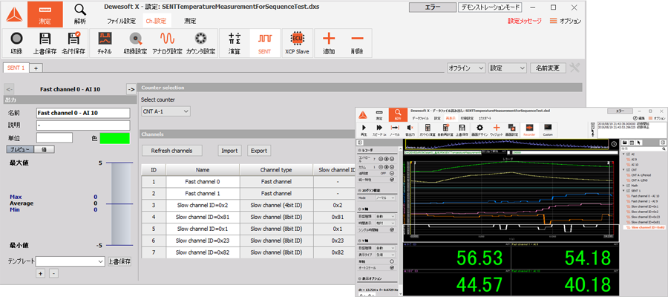Click the wrench tools icon beside 名前変更
The image size is (668, 297).
click(x=574, y=68)
